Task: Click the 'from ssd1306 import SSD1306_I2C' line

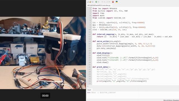Action: point(109,18)
